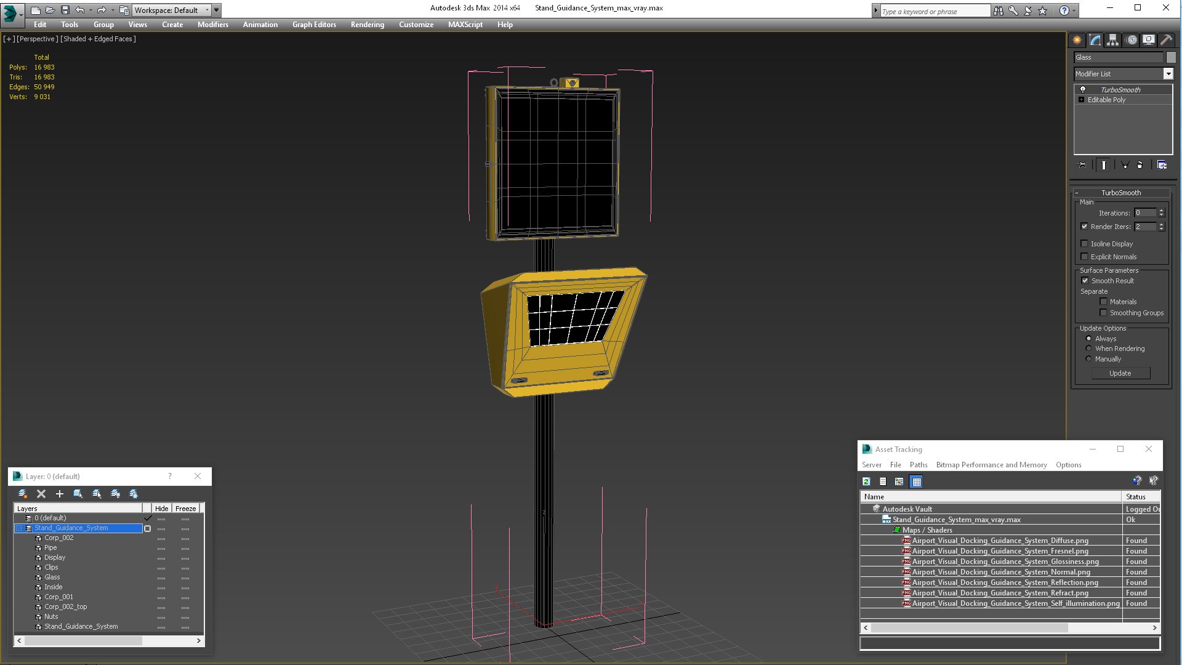
Task: Switch to the Display command panel tab
Action: click(x=1149, y=40)
